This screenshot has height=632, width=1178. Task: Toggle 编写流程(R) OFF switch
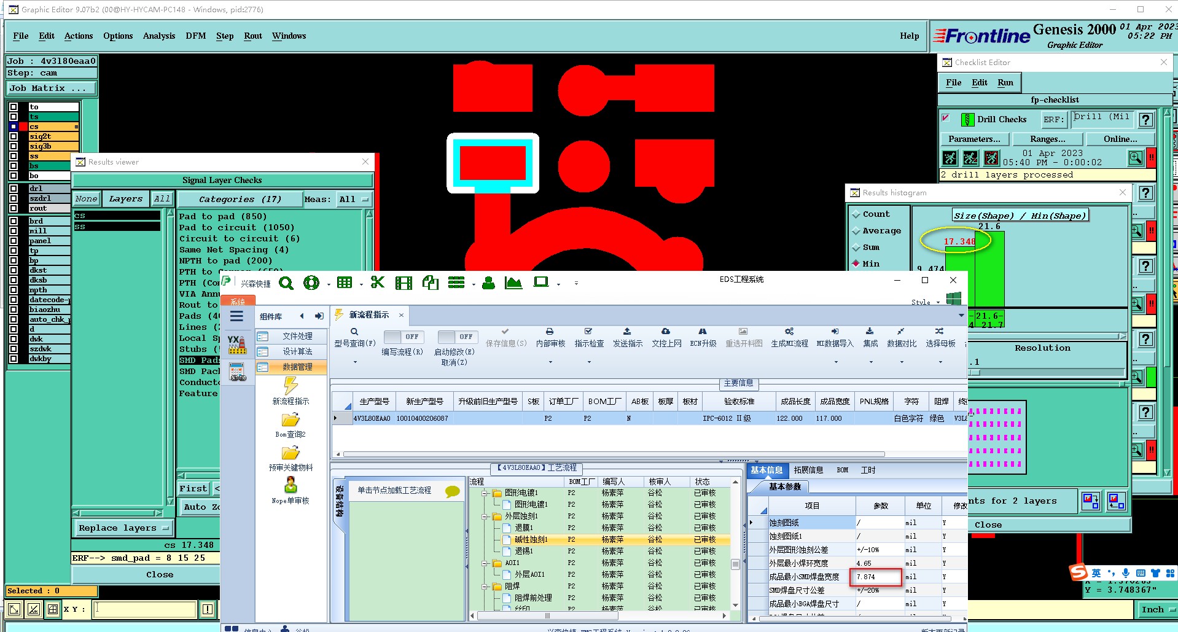pos(403,337)
